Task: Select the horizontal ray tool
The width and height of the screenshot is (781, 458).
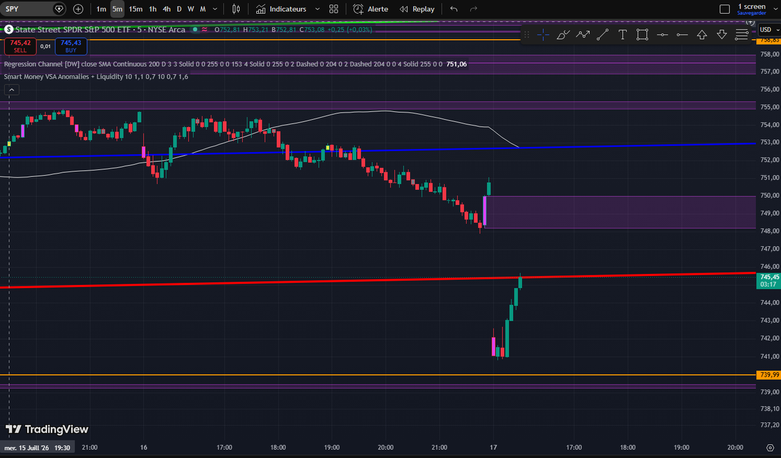Action: pos(682,34)
